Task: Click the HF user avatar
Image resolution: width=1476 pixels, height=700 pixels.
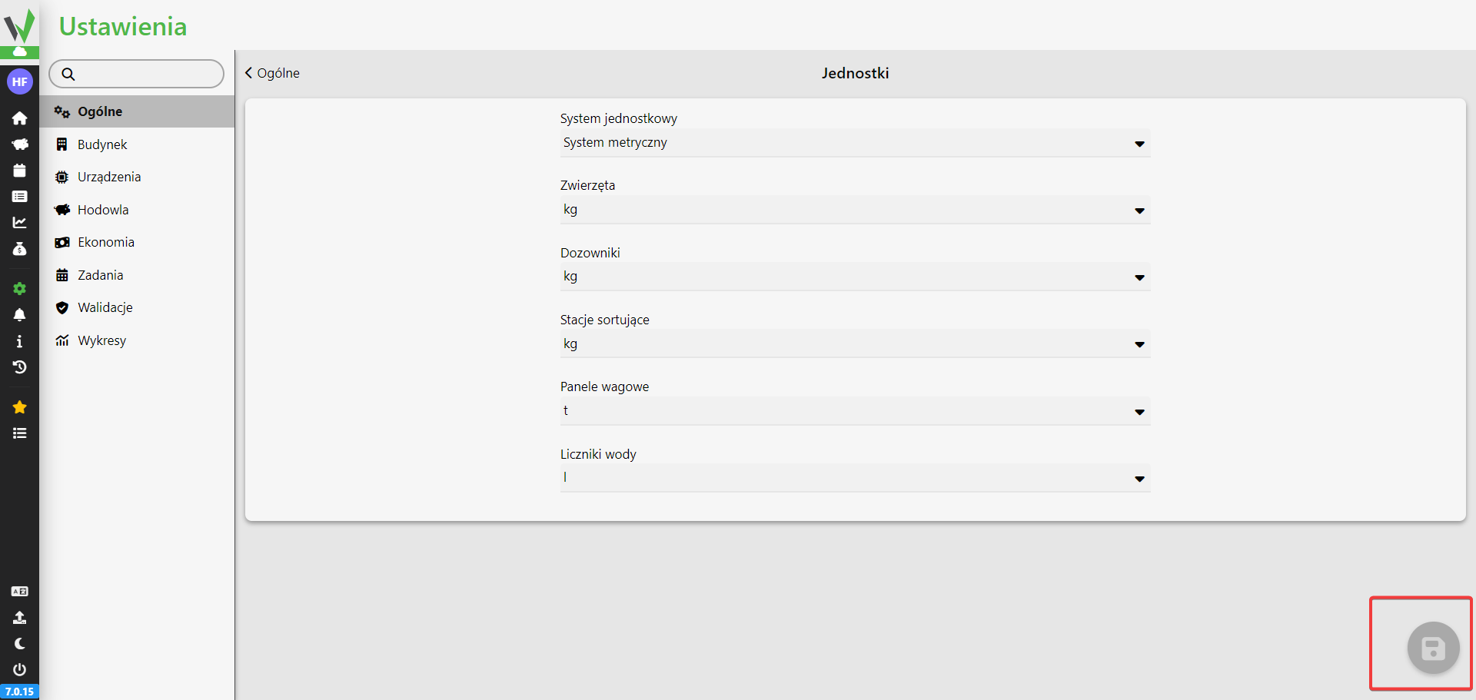Action: tap(19, 81)
